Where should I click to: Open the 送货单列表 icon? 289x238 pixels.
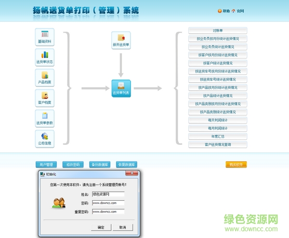click(x=121, y=88)
